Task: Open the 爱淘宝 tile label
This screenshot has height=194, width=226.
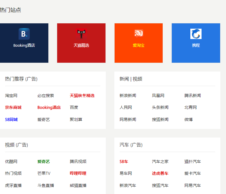Action: click(138, 46)
